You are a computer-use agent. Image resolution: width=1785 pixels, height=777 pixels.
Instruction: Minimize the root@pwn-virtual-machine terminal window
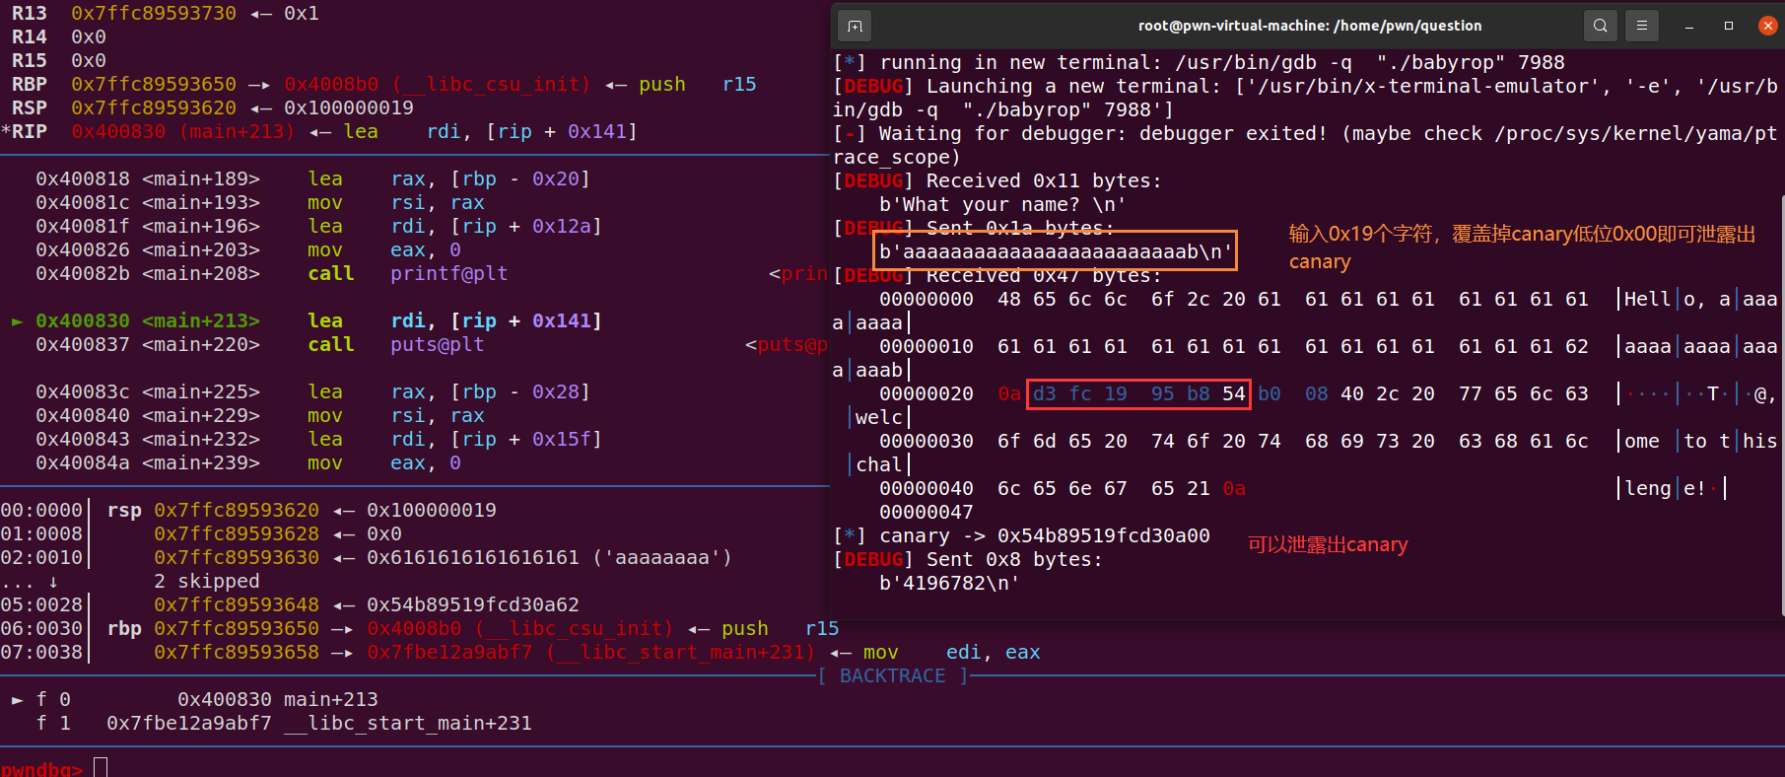coord(1689,26)
